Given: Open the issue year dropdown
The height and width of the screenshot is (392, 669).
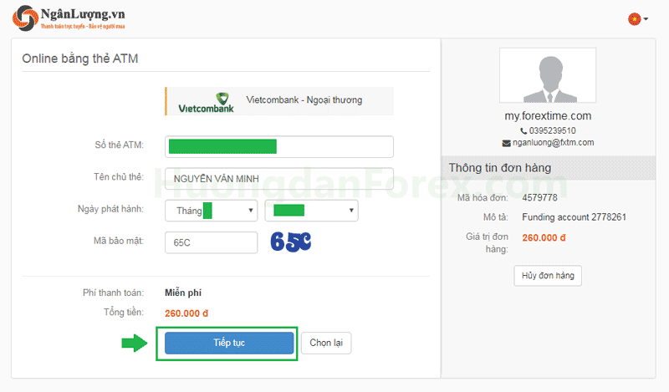Looking at the screenshot, I should click(311, 211).
